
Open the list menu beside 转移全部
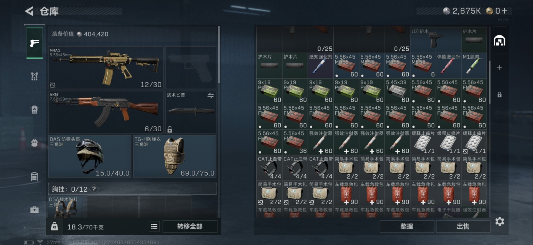[x=154, y=226]
